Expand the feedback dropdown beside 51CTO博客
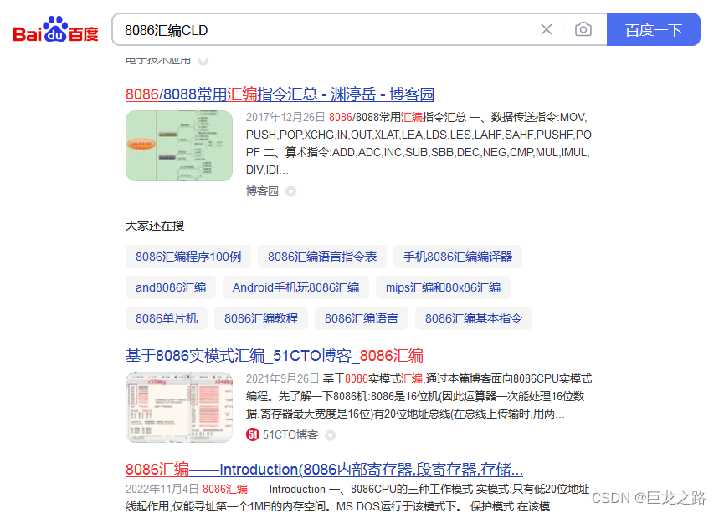 329,435
